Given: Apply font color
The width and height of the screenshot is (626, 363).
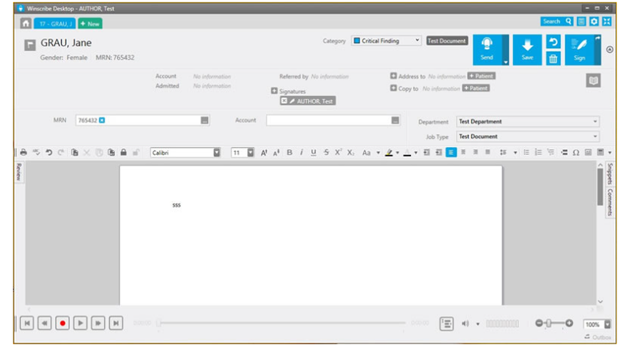Looking at the screenshot, I should (408, 152).
